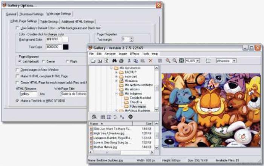Enable Make XHTML compliant HTML Page checkbox
The height and width of the screenshot is (166, 264).
coord(17,76)
